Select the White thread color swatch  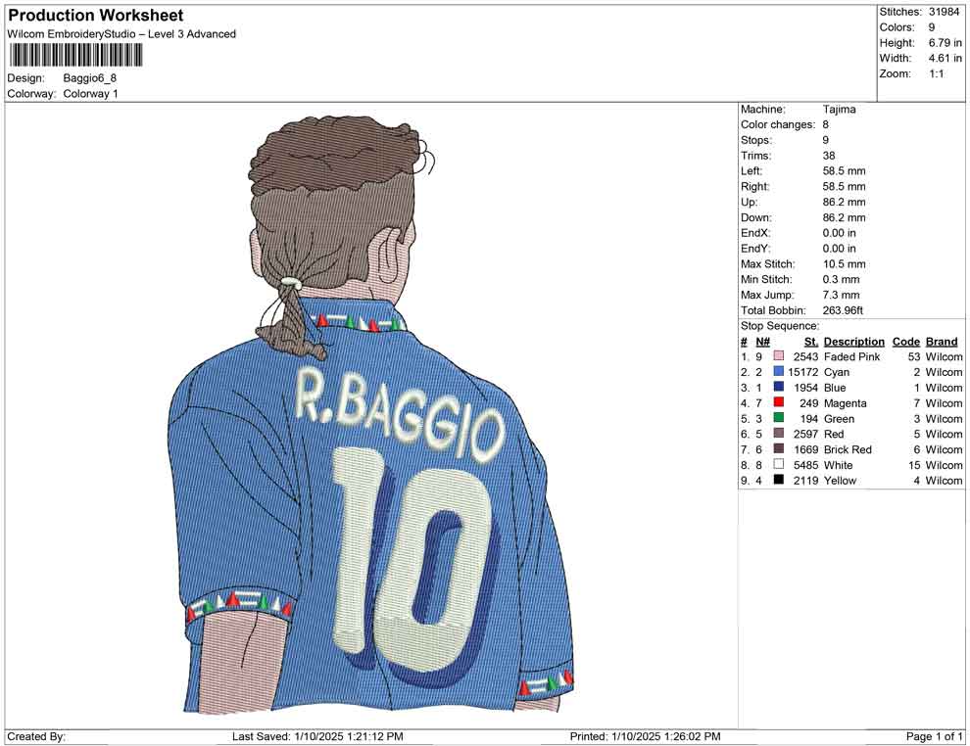click(779, 464)
